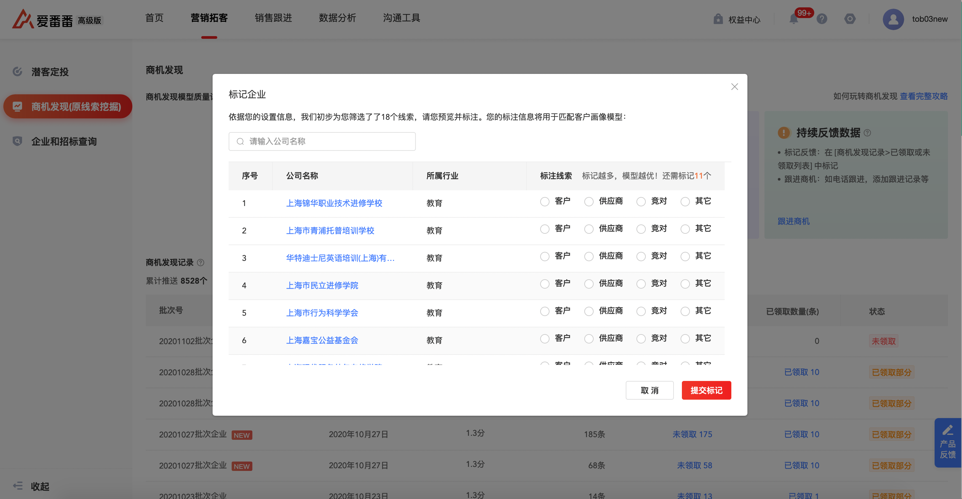This screenshot has width=962, height=499.
Task: Select 竞对 for 上海市青浦托普培训学校
Action: point(641,229)
